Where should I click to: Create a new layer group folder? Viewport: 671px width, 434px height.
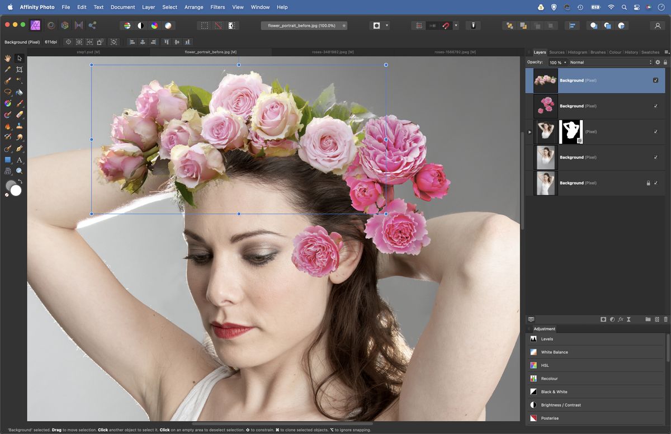(x=648, y=319)
